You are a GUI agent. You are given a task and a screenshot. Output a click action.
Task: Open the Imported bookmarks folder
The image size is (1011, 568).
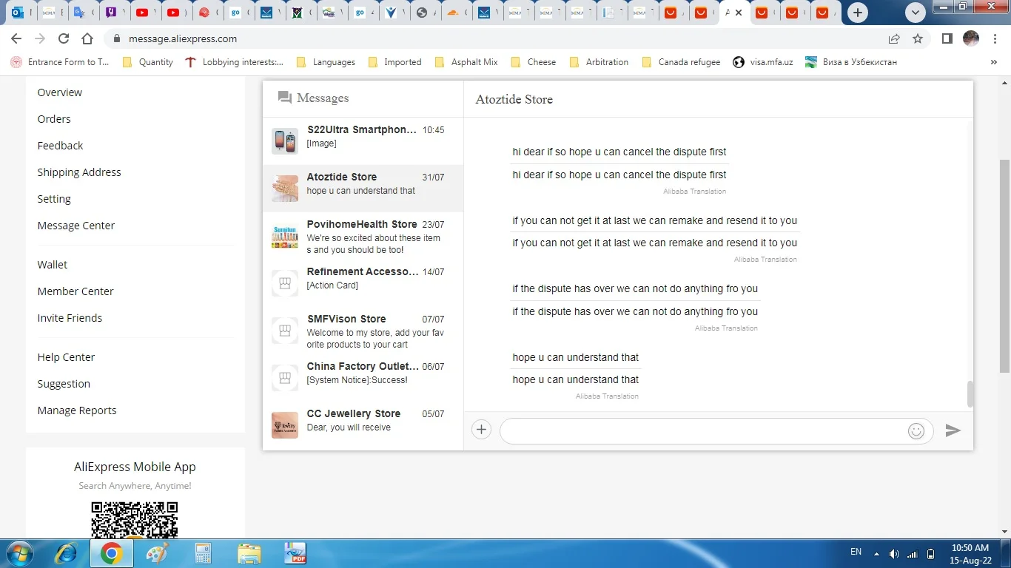click(x=395, y=62)
